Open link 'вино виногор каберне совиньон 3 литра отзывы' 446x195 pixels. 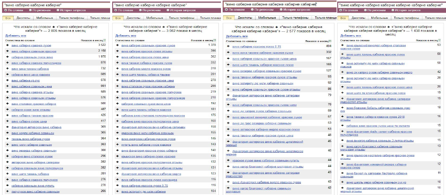pos(375,140)
